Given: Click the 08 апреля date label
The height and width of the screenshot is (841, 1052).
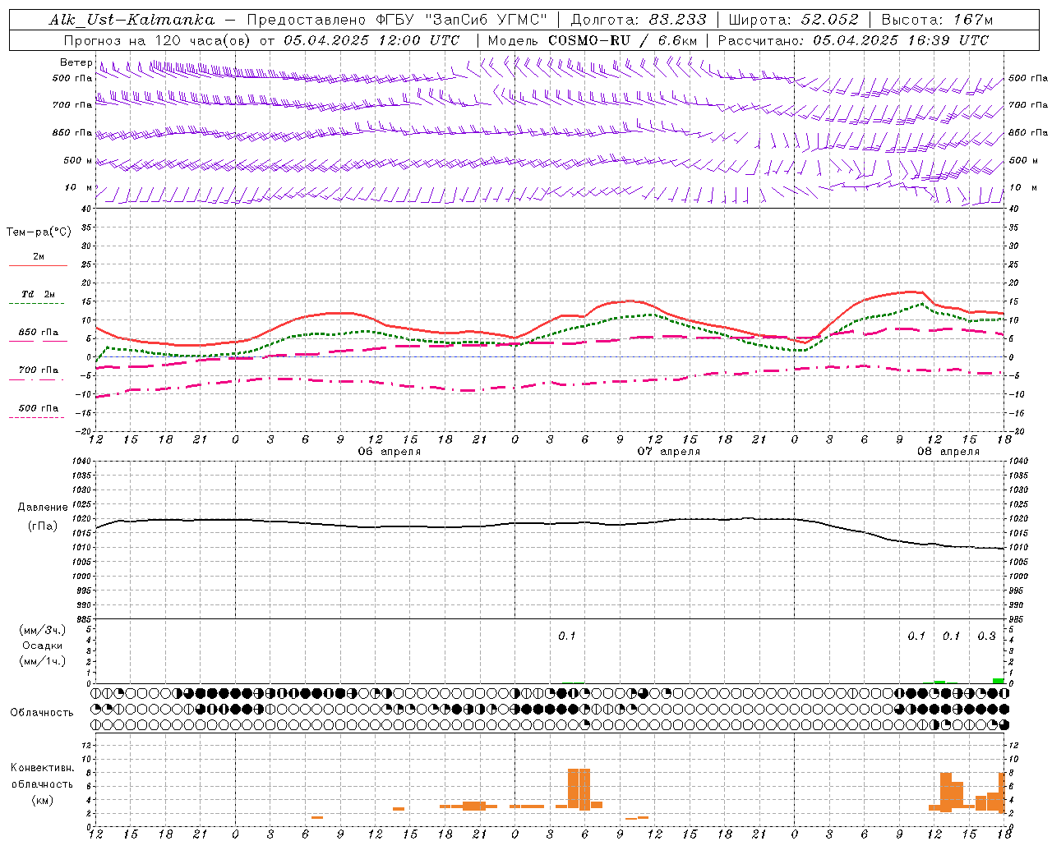Looking at the screenshot, I should click(948, 452).
